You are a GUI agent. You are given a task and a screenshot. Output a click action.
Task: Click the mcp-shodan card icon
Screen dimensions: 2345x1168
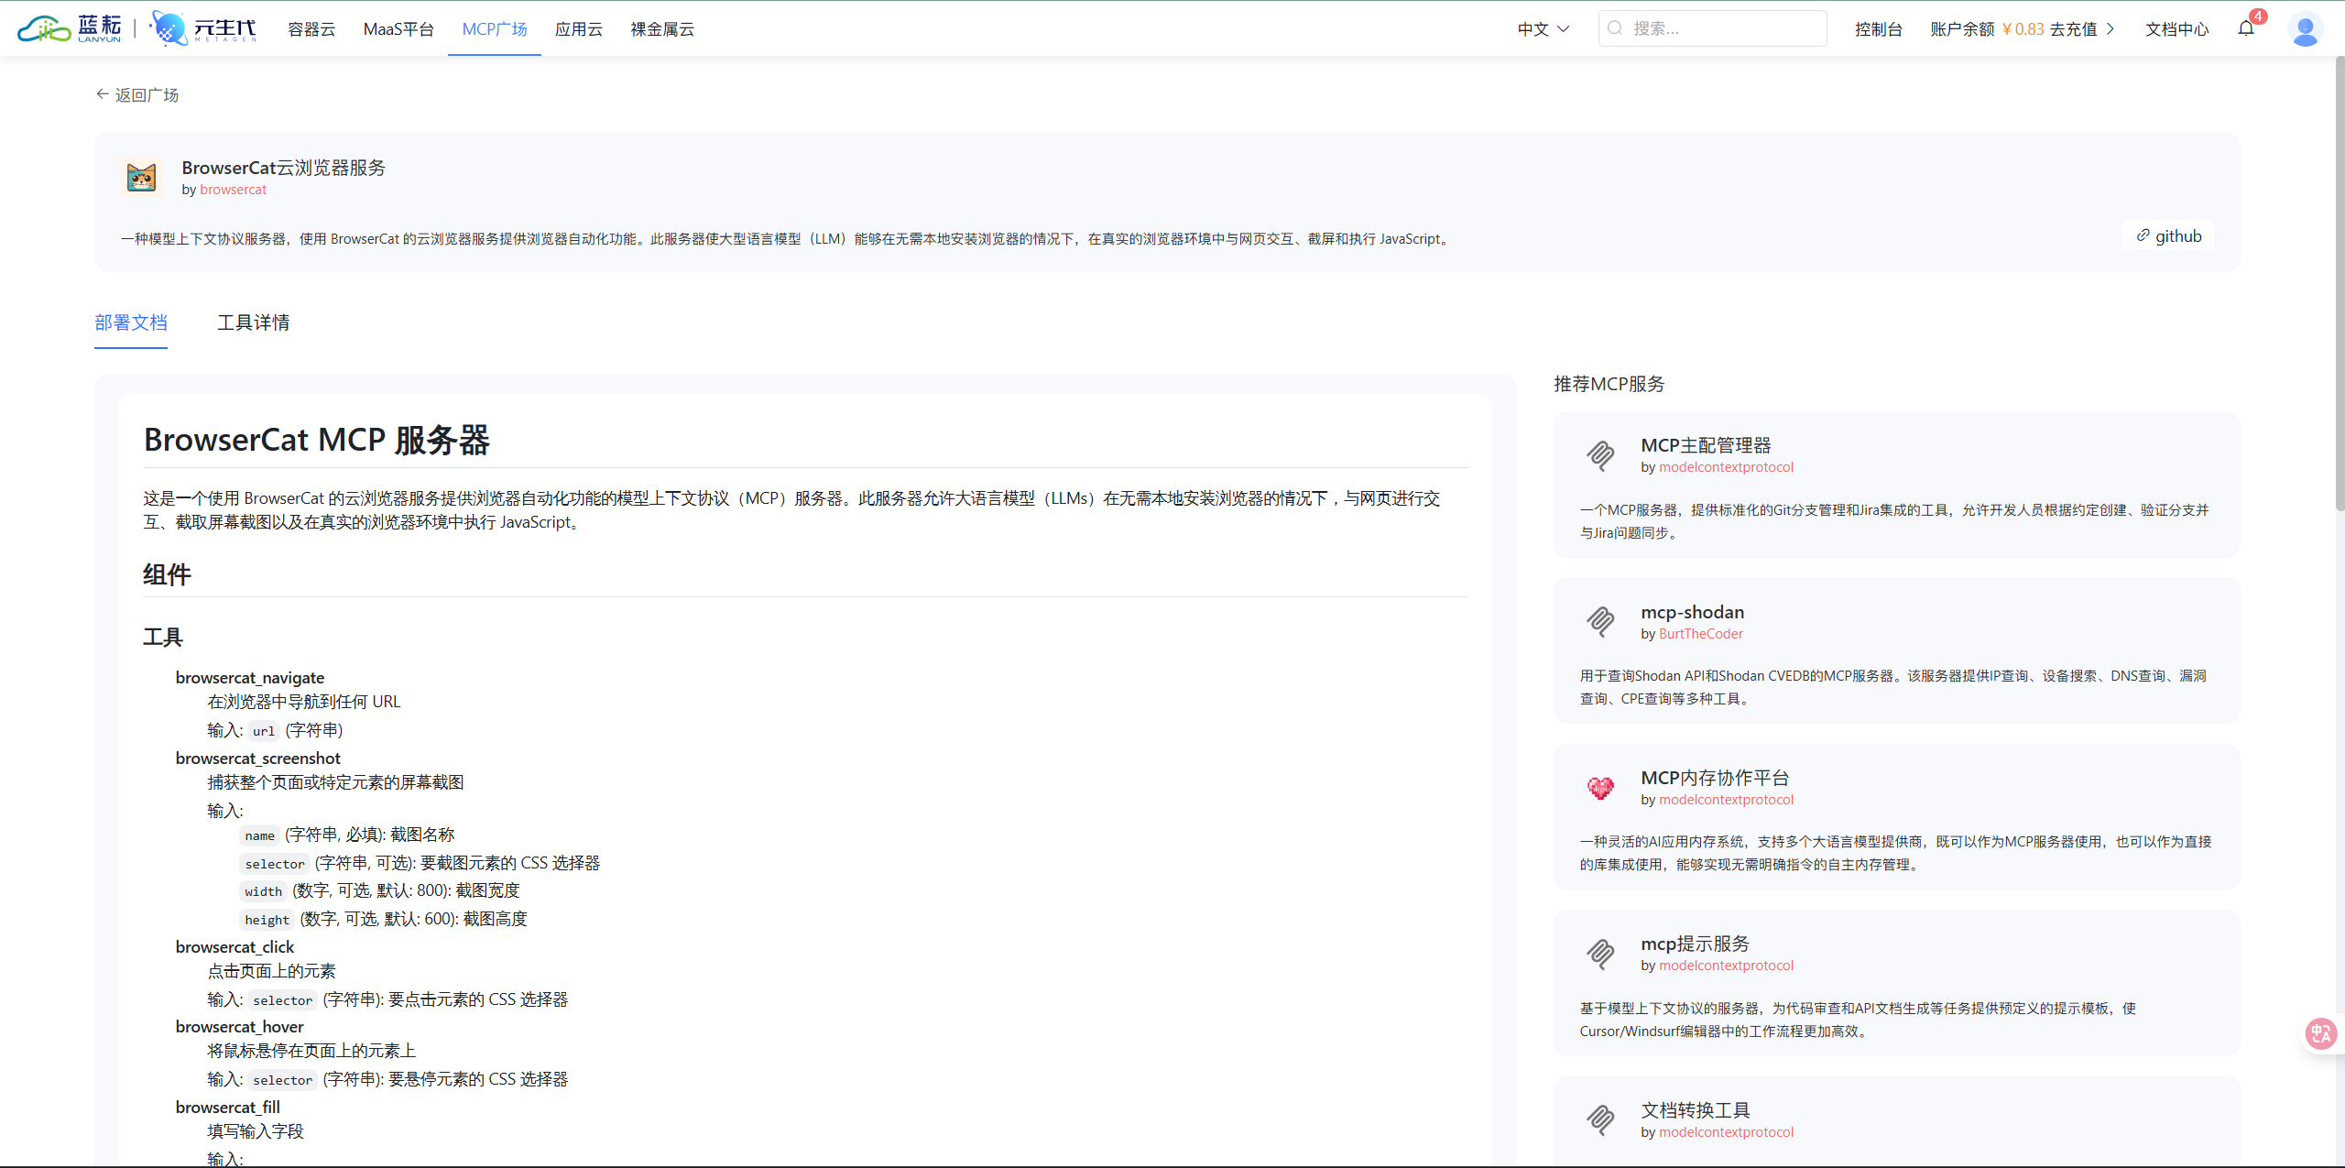coord(1600,621)
